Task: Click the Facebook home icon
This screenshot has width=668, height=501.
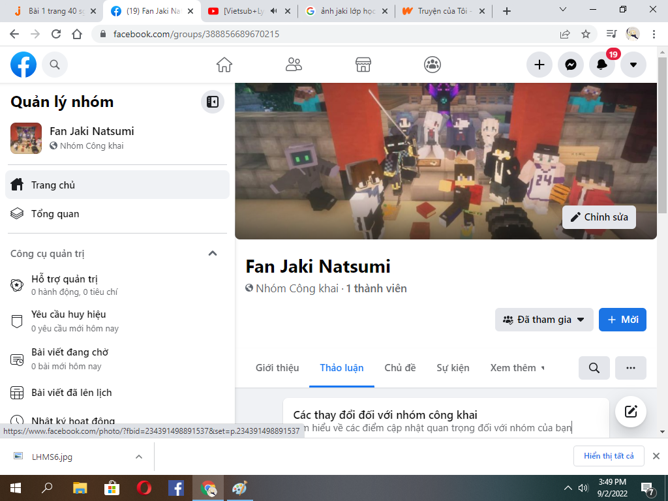Action: coord(224,65)
